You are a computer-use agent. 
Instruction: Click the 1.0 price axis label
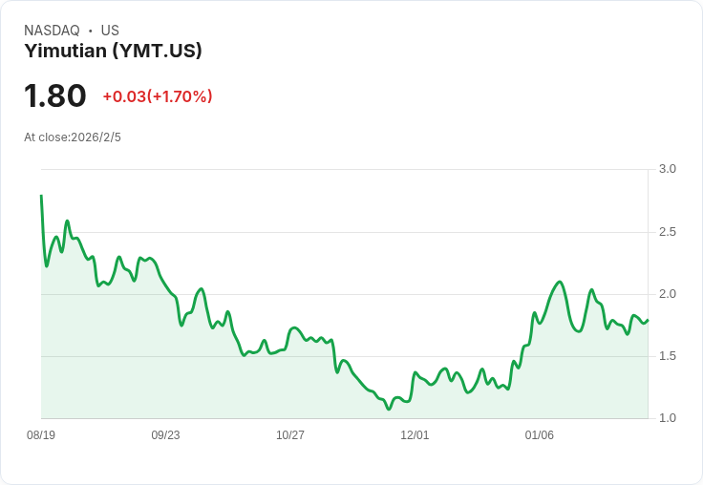[x=667, y=418]
